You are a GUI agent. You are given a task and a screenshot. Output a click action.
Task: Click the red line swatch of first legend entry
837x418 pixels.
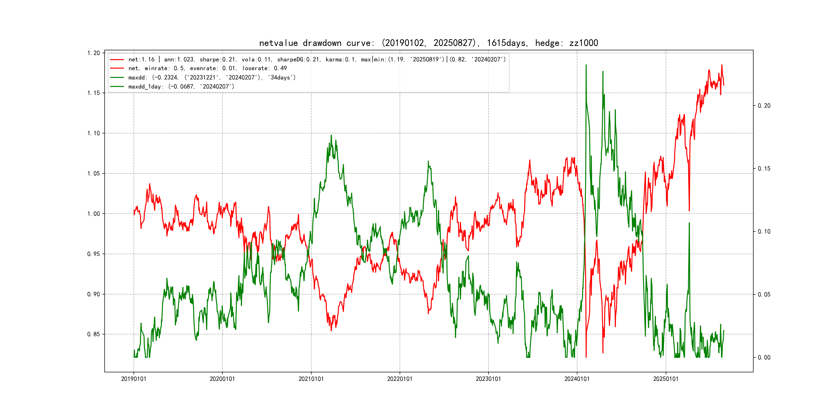tap(117, 60)
